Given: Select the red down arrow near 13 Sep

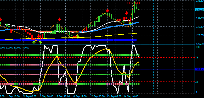Looking at the screenshot, I should click(x=107, y=11).
